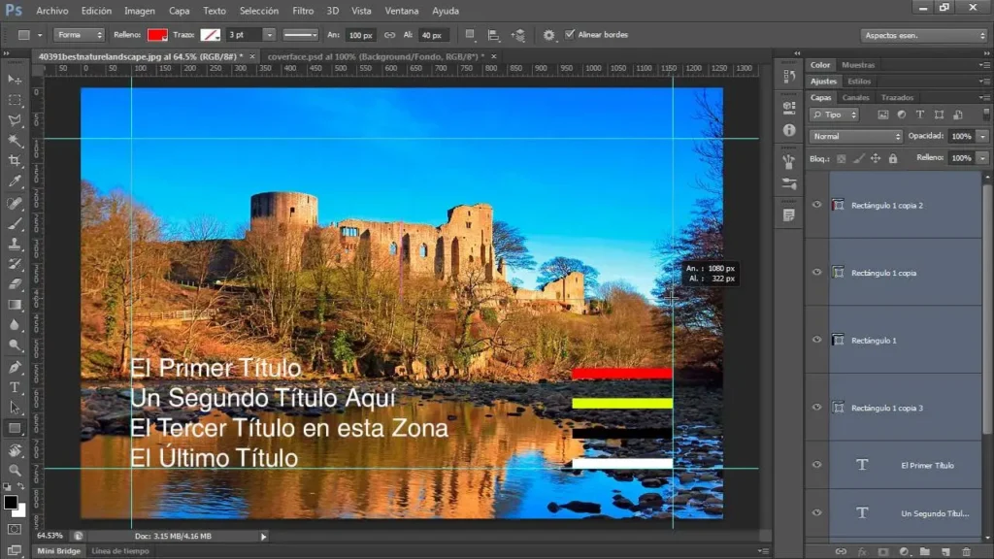Select the Move tool
The image size is (994, 559).
pyautogui.click(x=14, y=80)
